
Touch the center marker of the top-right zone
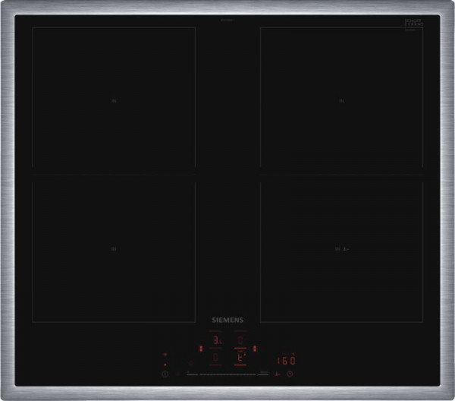tap(342, 99)
